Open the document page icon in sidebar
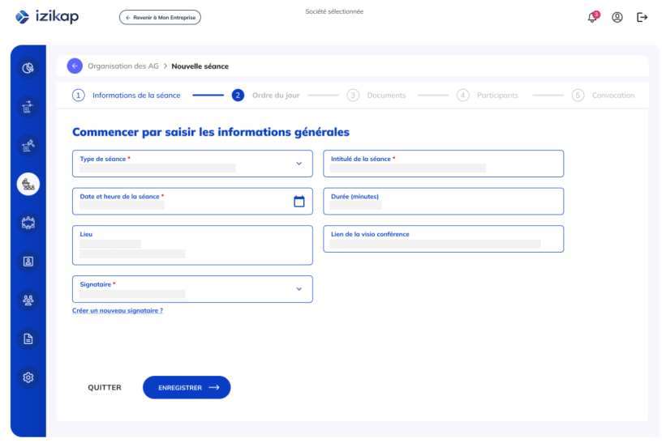This screenshot has width=666, height=447. coord(28,339)
